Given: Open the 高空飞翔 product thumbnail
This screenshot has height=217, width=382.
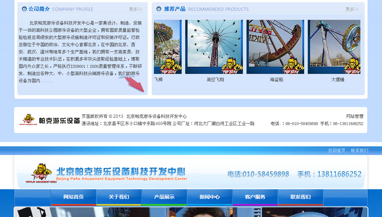Looking at the screenshot, I should point(214,47).
